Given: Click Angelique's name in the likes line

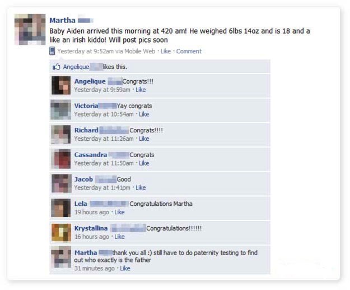Looking at the screenshot, I should tap(76, 67).
